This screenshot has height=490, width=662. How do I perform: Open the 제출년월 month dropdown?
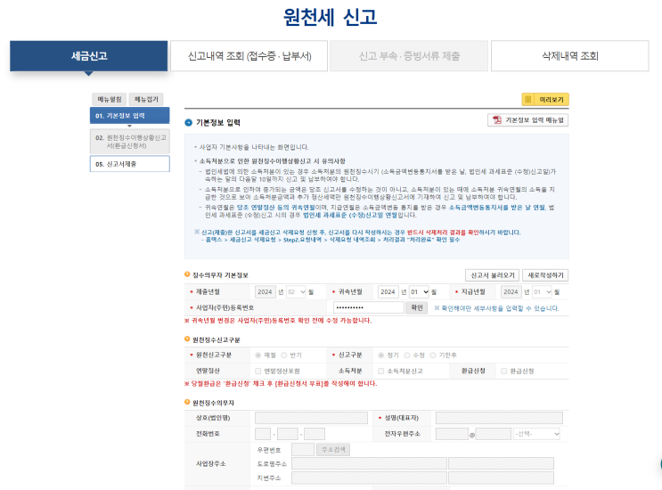[296, 291]
